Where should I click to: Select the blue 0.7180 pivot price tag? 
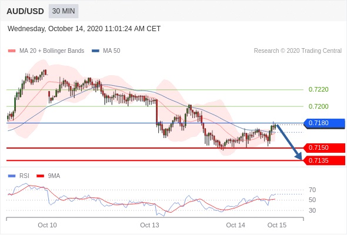[x=324, y=123]
